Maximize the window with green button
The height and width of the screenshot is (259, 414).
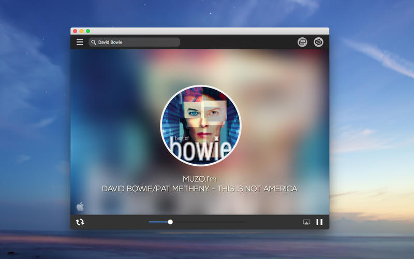88,31
